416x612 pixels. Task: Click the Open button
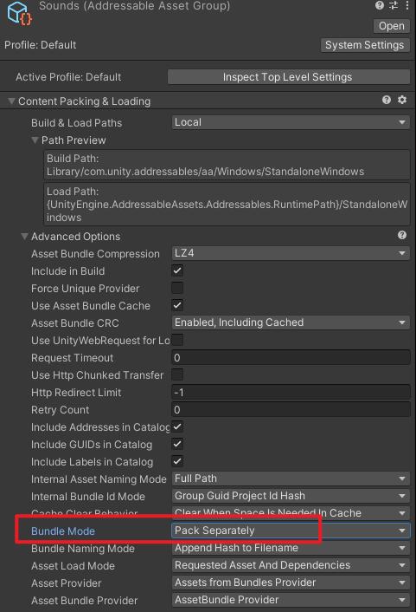[392, 26]
